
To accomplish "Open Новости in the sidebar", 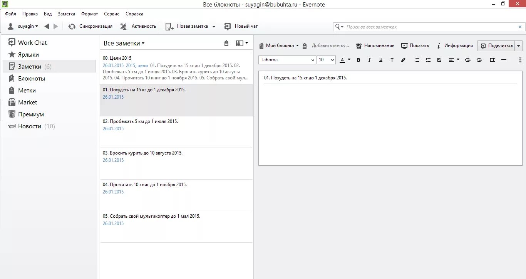I will click(49, 126).
